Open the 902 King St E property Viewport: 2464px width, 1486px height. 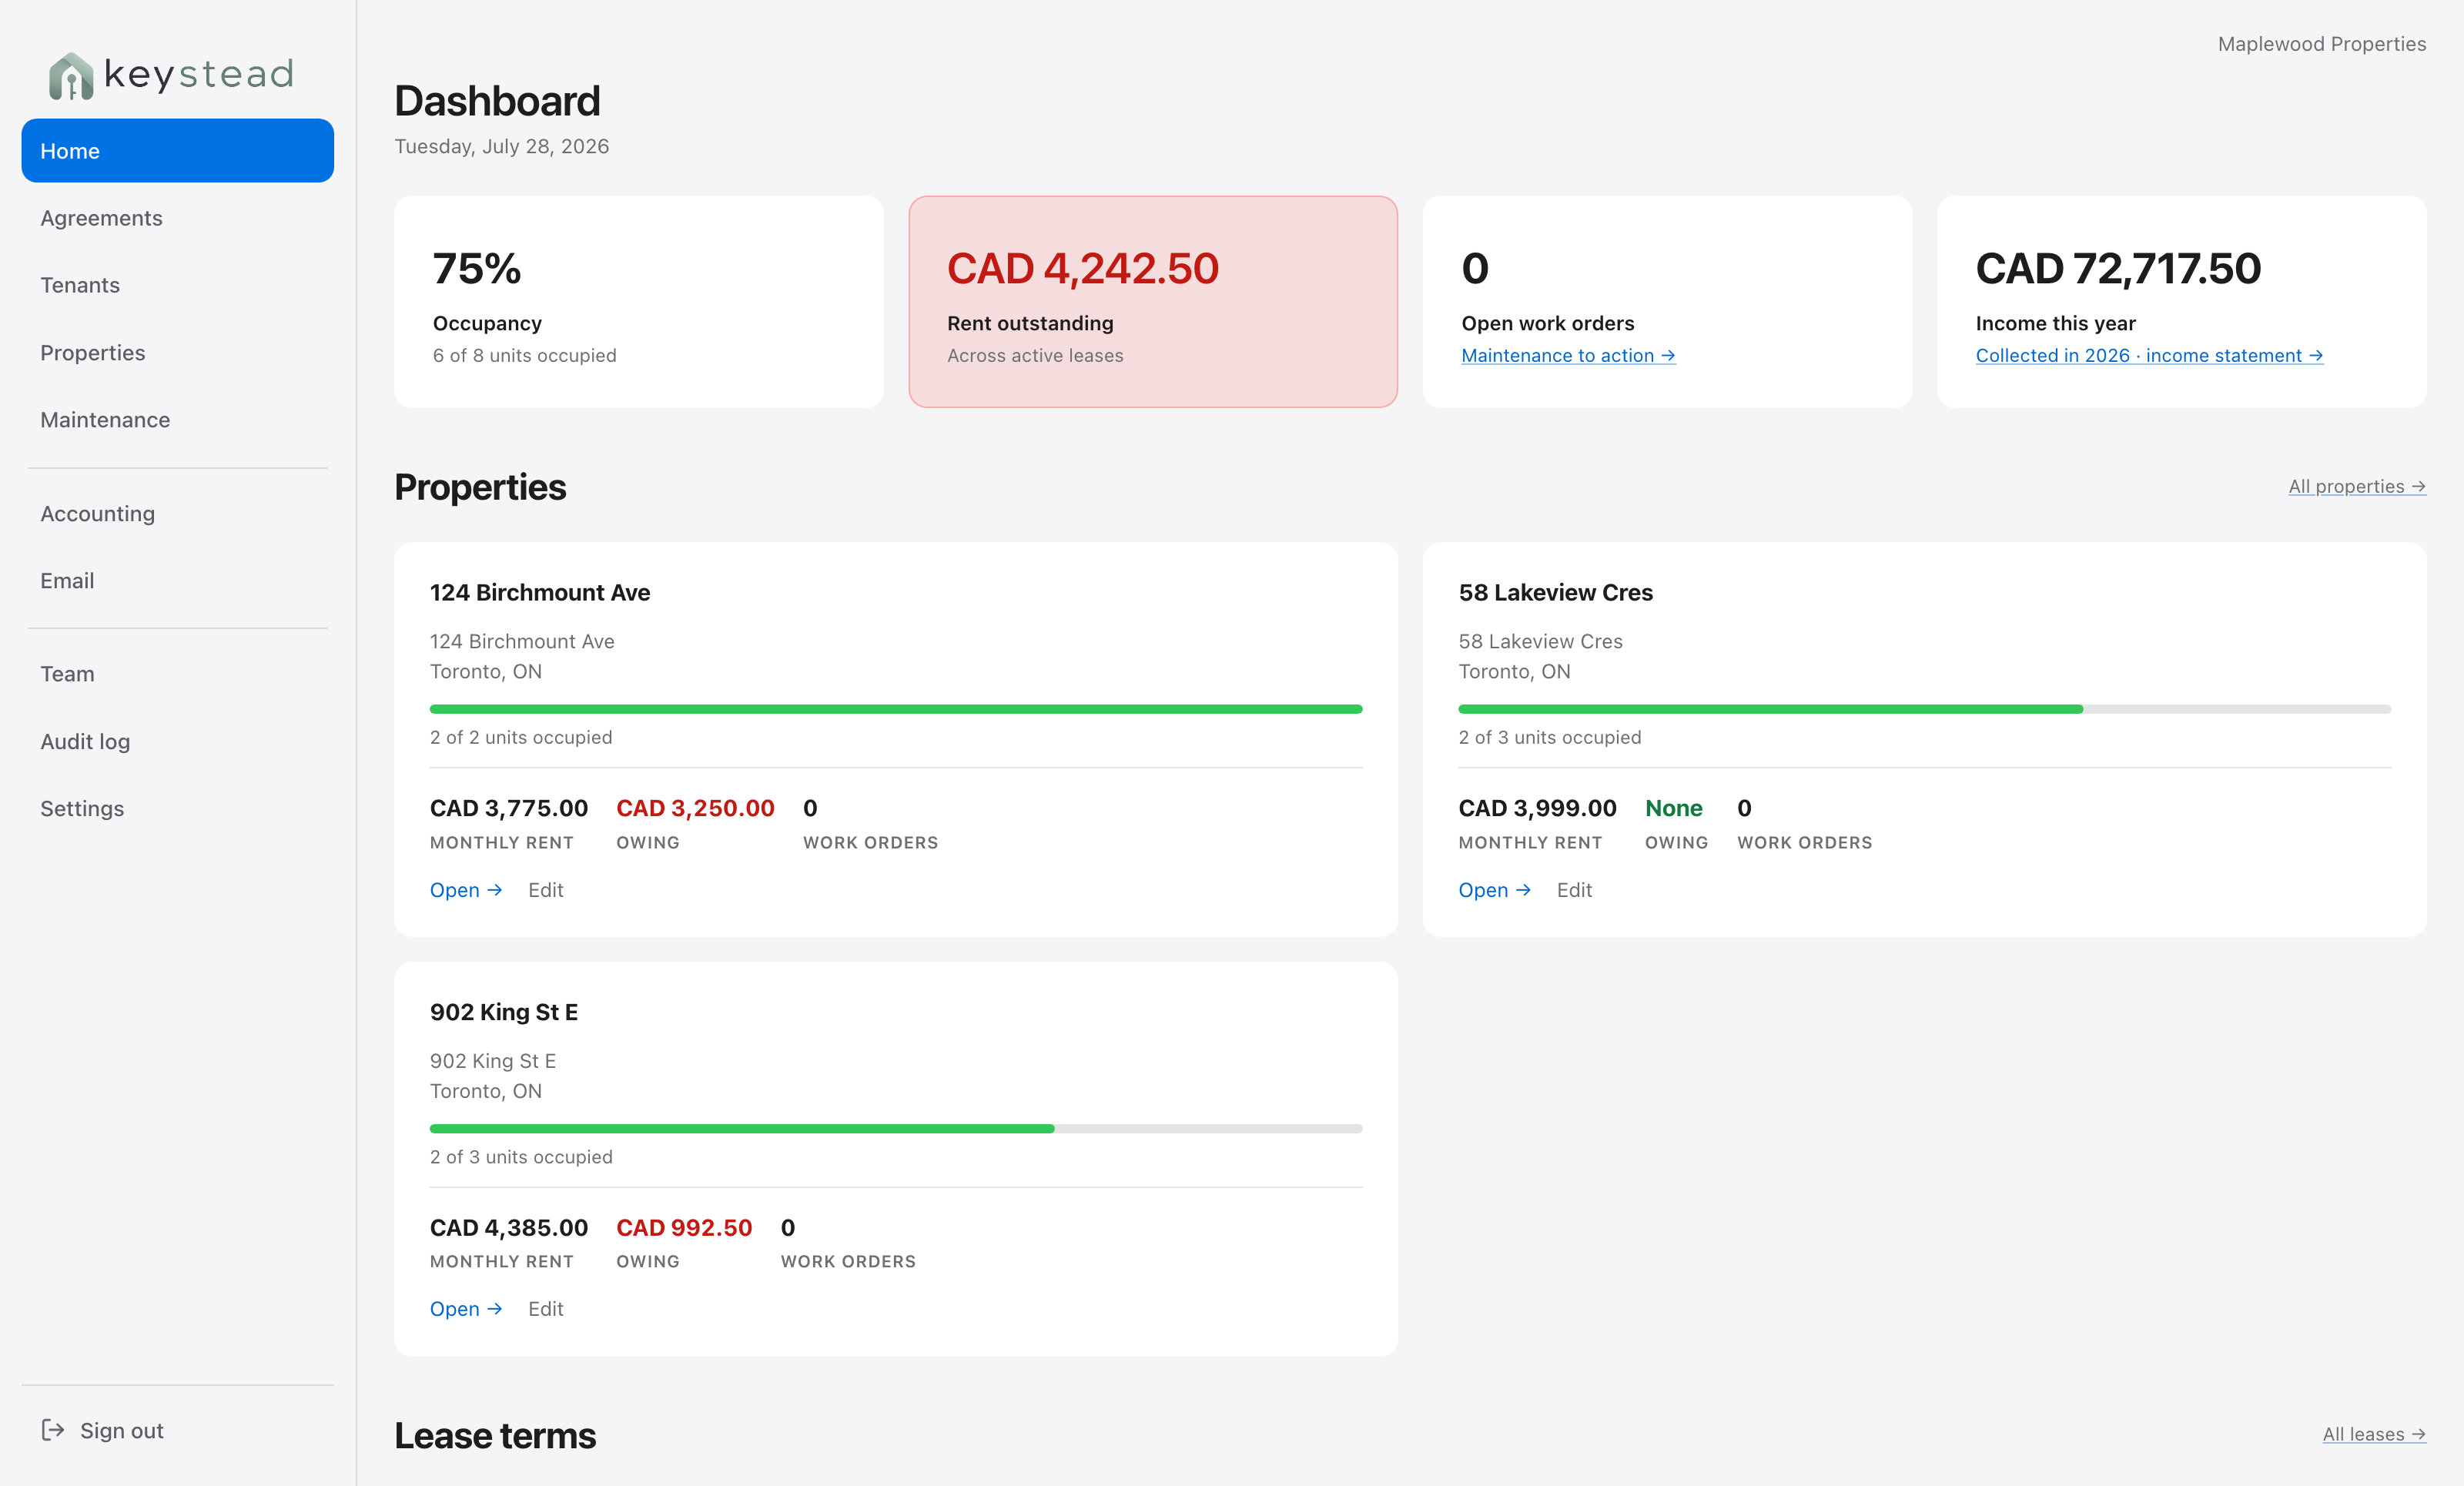[x=466, y=1309]
